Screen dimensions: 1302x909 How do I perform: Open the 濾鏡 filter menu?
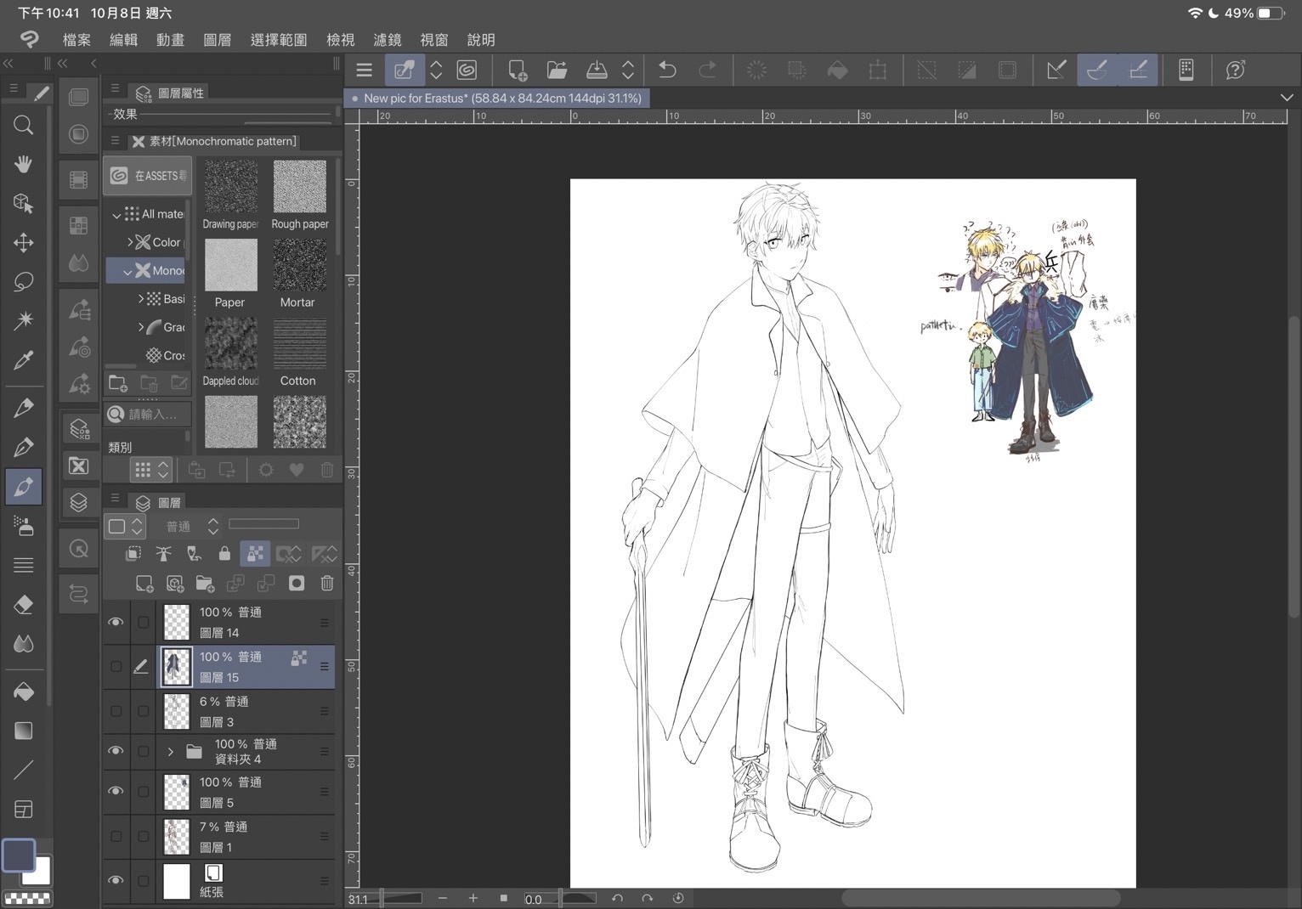pyautogui.click(x=387, y=40)
